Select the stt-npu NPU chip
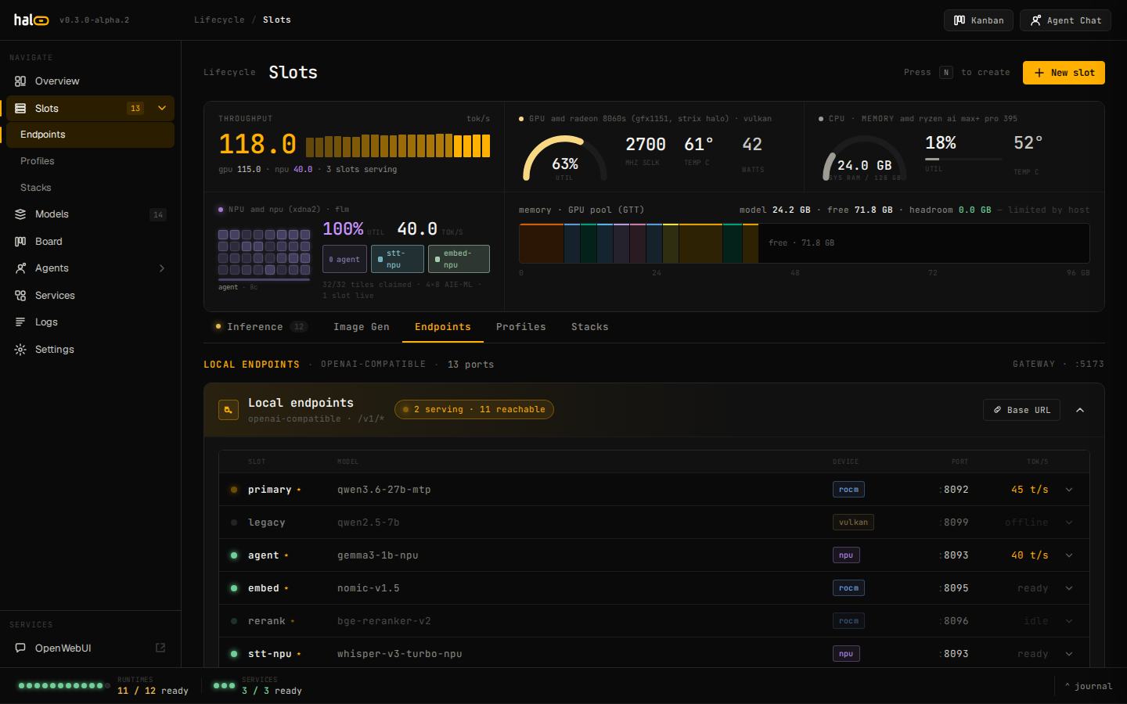 coord(398,259)
